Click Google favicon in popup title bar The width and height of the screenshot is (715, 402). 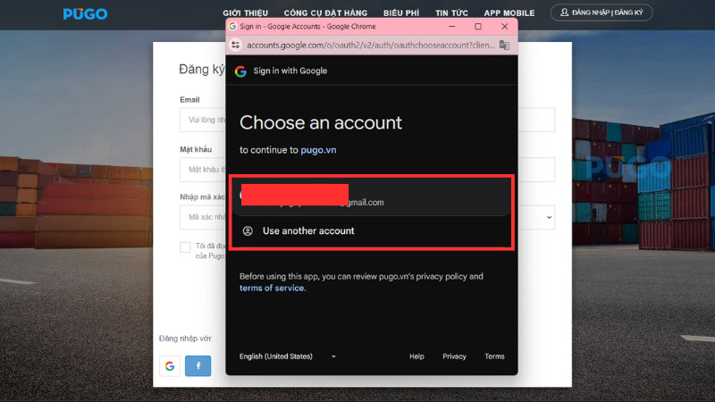[x=232, y=27]
